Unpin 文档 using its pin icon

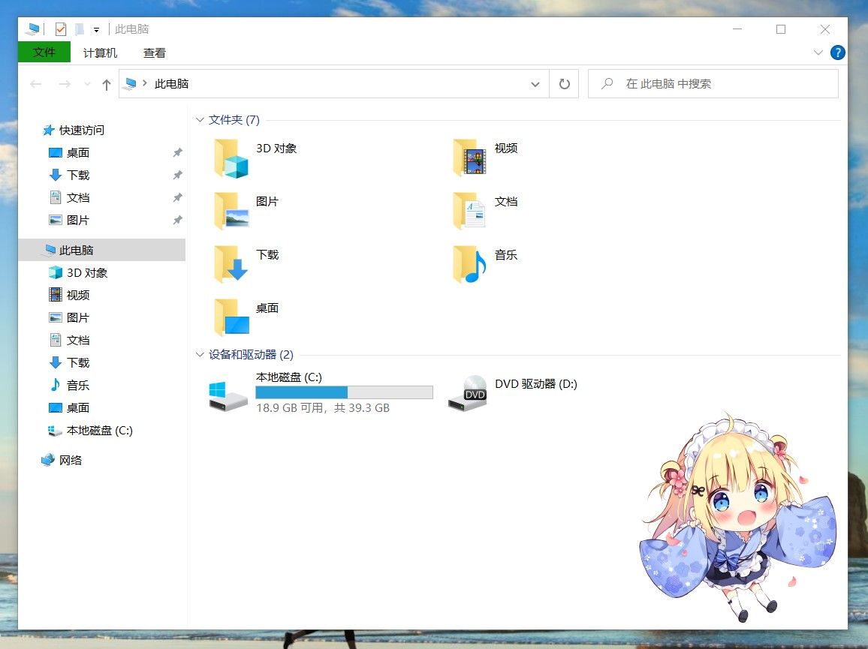(177, 197)
